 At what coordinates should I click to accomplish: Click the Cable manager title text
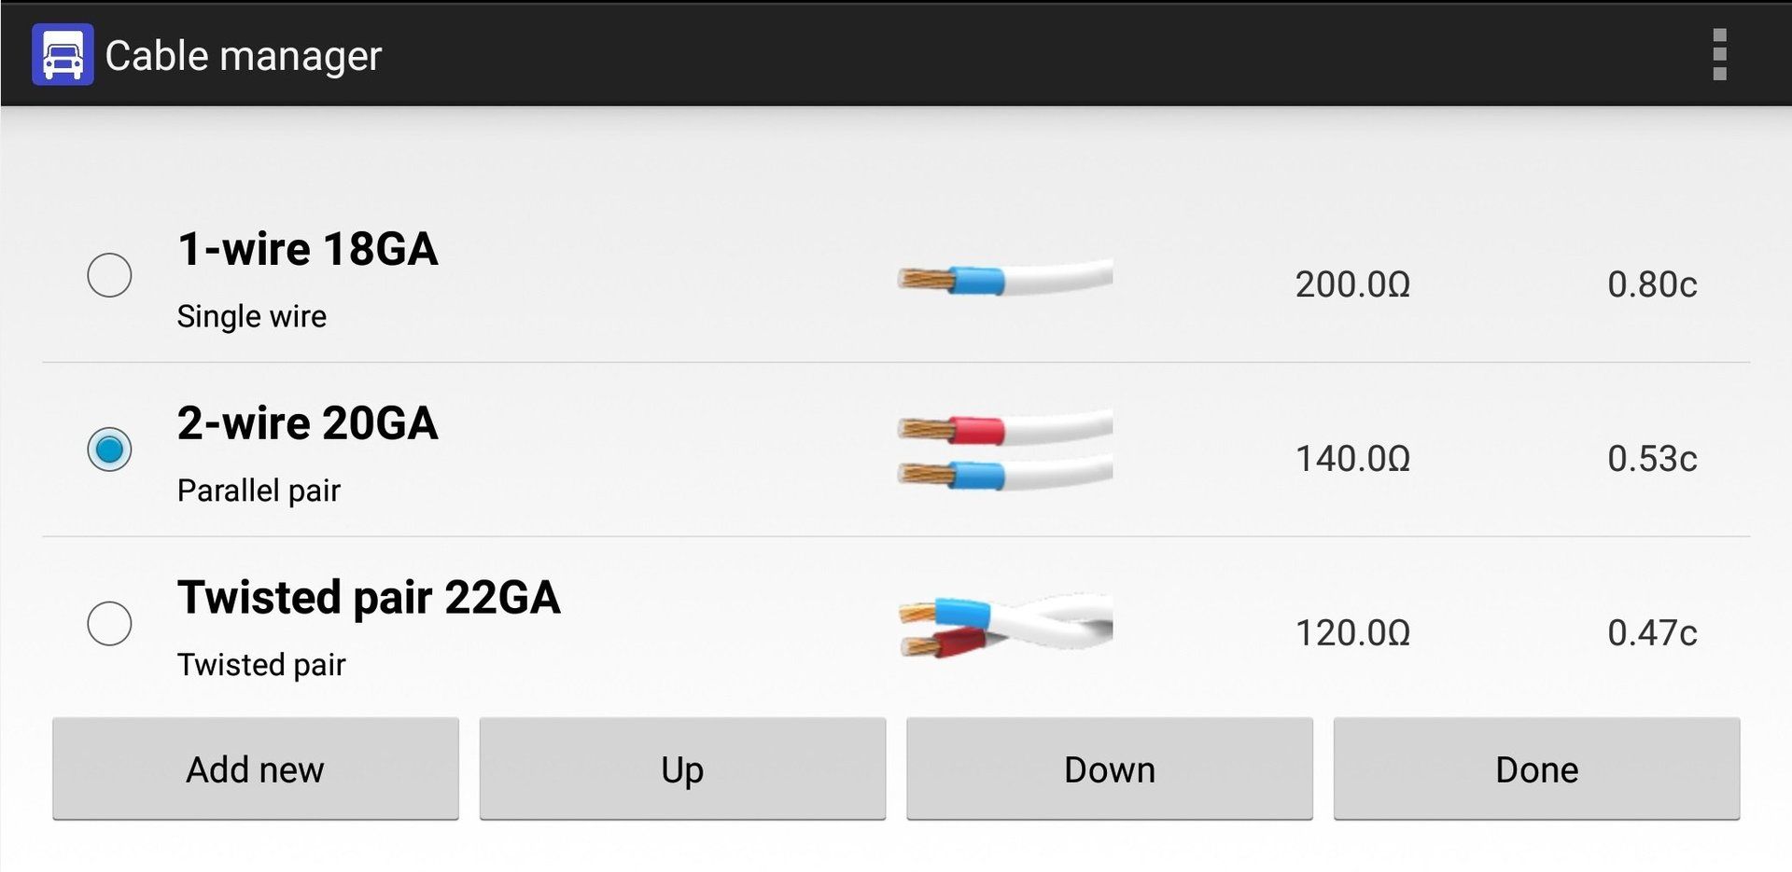click(244, 56)
